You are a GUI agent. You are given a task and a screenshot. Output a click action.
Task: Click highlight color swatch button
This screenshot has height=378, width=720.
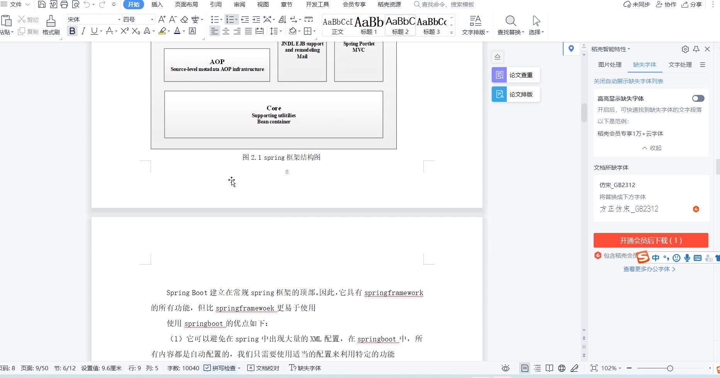(162, 31)
